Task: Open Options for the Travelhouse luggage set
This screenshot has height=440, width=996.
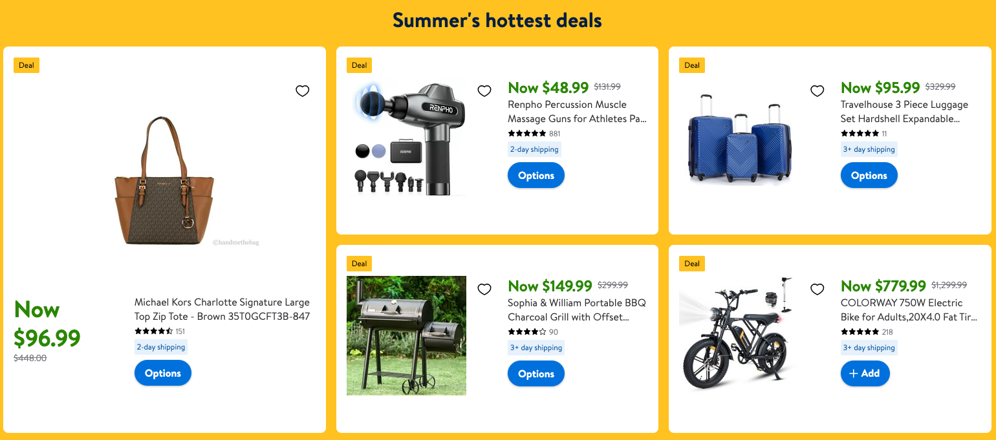Action: click(869, 174)
